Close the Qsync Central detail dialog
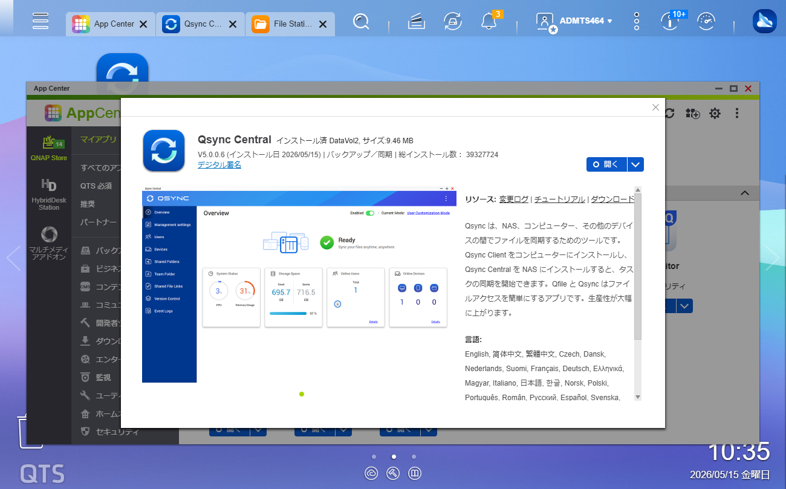 click(x=655, y=107)
